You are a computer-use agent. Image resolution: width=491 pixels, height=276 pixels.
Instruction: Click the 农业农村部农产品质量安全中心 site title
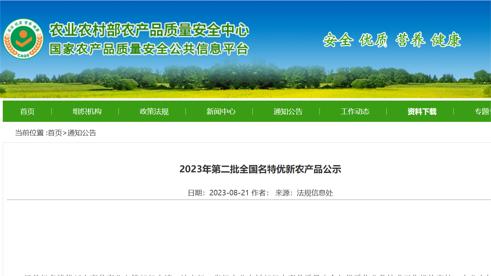coord(149,30)
